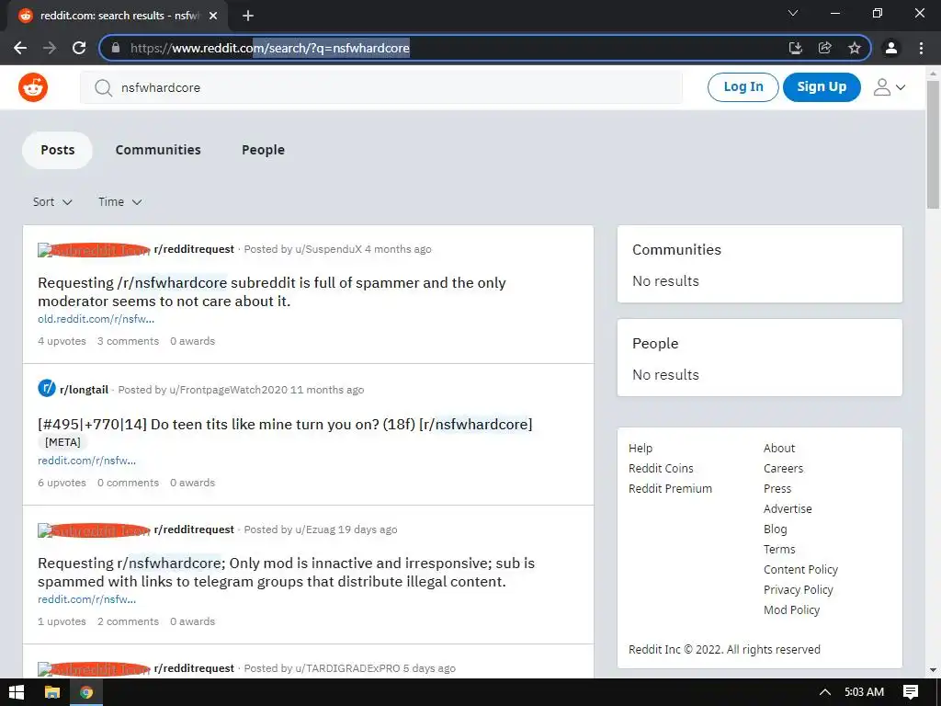
Task: Open reddit.com/r/nsfw... link under Ezuag post
Action: (86, 599)
